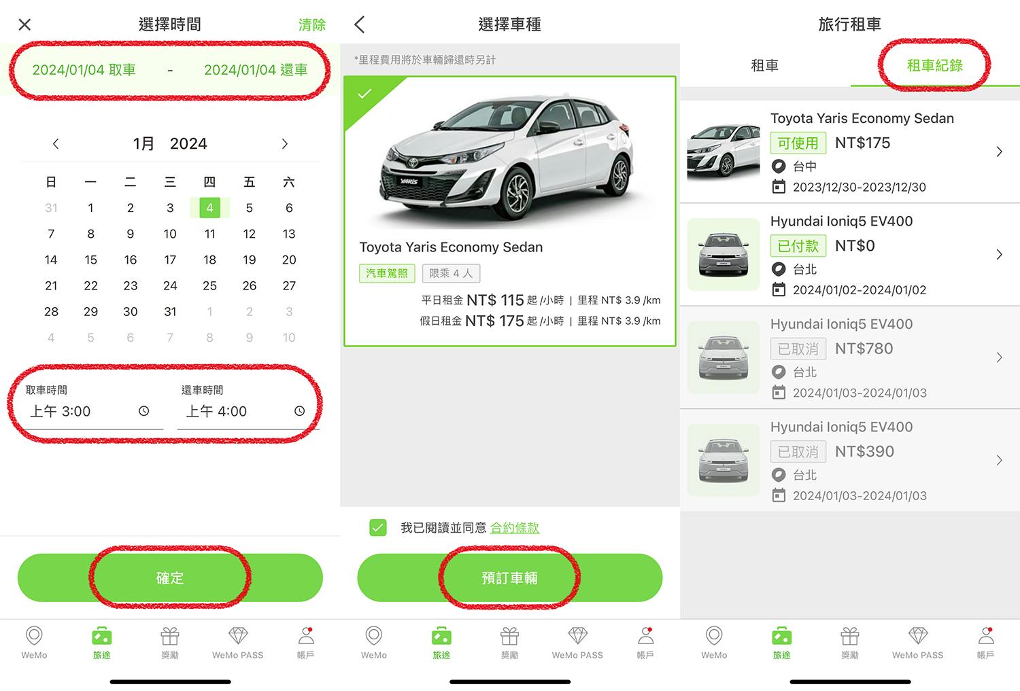Switch to the 租車紀錄 tab
The width and height of the screenshot is (1020, 691).
tap(935, 66)
